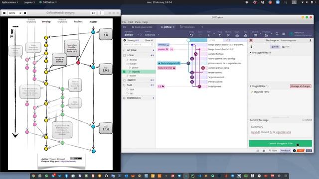319x179 pixels.
Task: Click the green Commit changes to 1 file button
Action: (x=280, y=143)
